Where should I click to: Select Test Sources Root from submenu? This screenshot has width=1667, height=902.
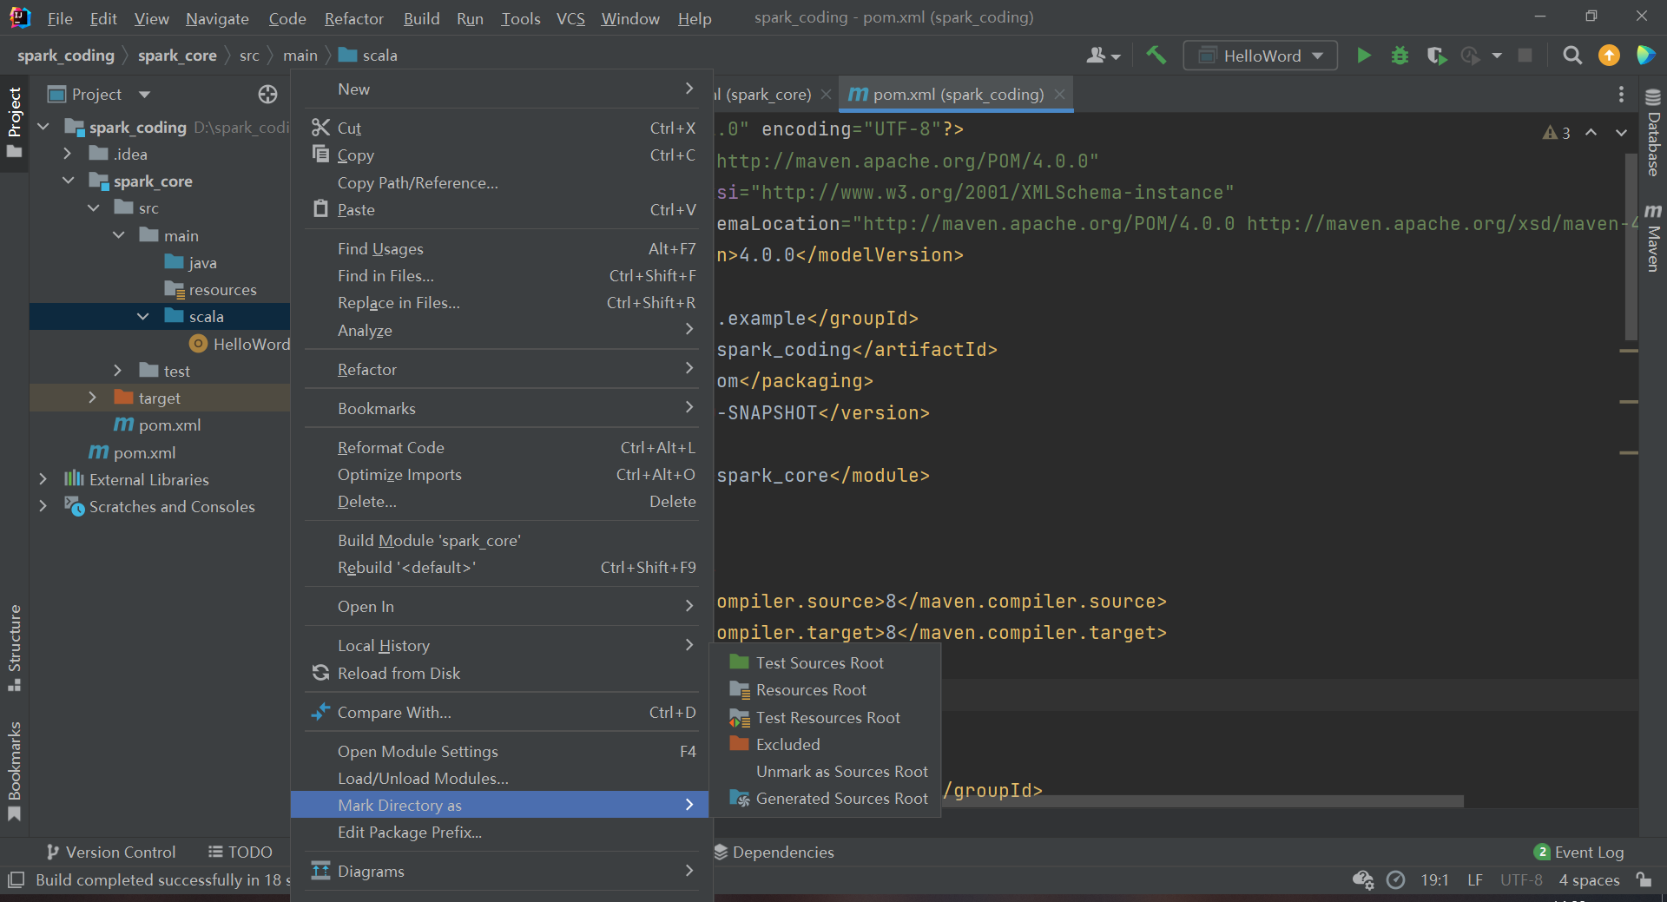pyautogui.click(x=819, y=662)
